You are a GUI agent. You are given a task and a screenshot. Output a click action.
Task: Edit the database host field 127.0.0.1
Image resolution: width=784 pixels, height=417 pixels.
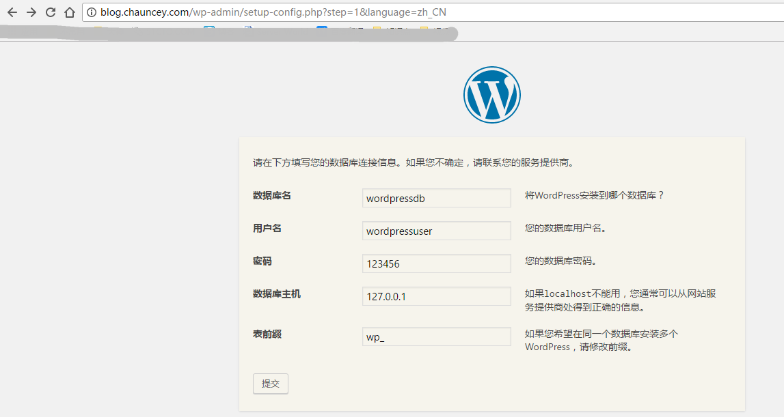(x=437, y=296)
